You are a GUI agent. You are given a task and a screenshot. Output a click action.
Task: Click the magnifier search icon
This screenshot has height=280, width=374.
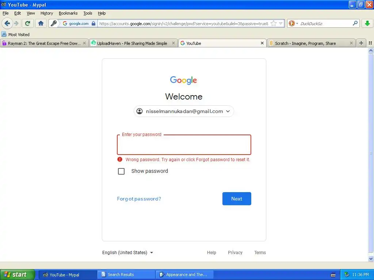[355, 23]
